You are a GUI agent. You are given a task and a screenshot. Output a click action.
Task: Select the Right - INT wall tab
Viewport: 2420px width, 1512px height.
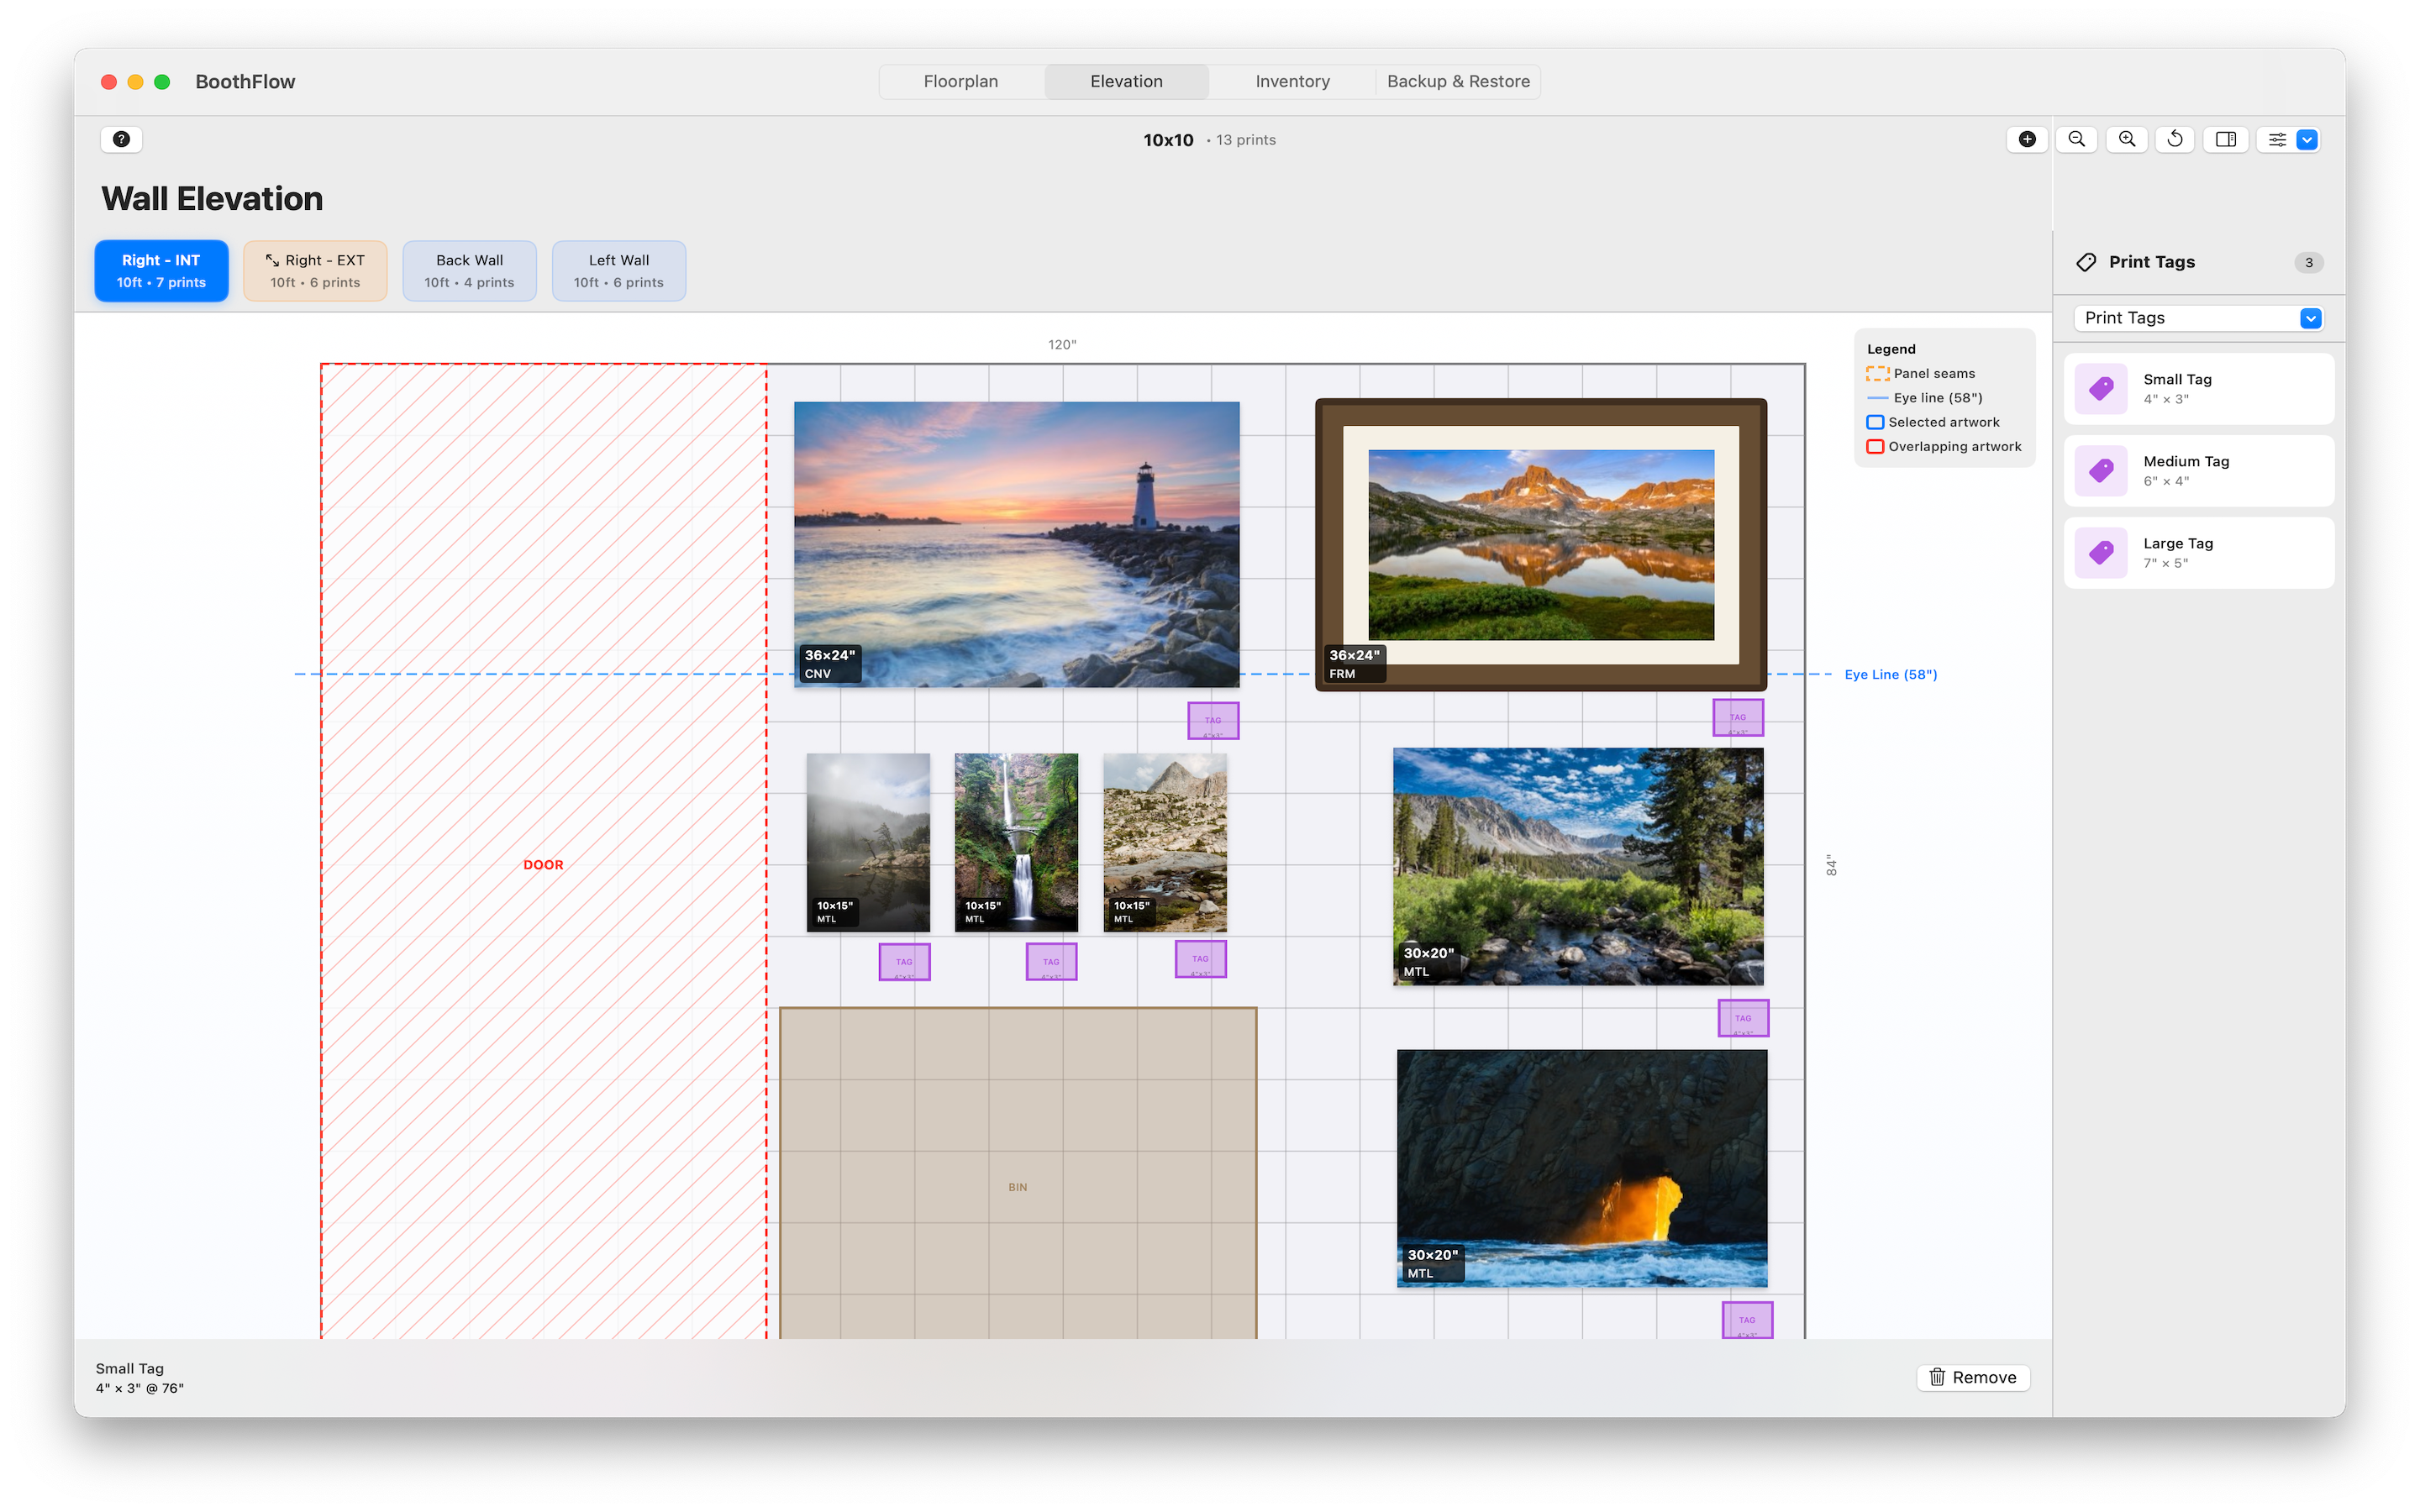161,270
